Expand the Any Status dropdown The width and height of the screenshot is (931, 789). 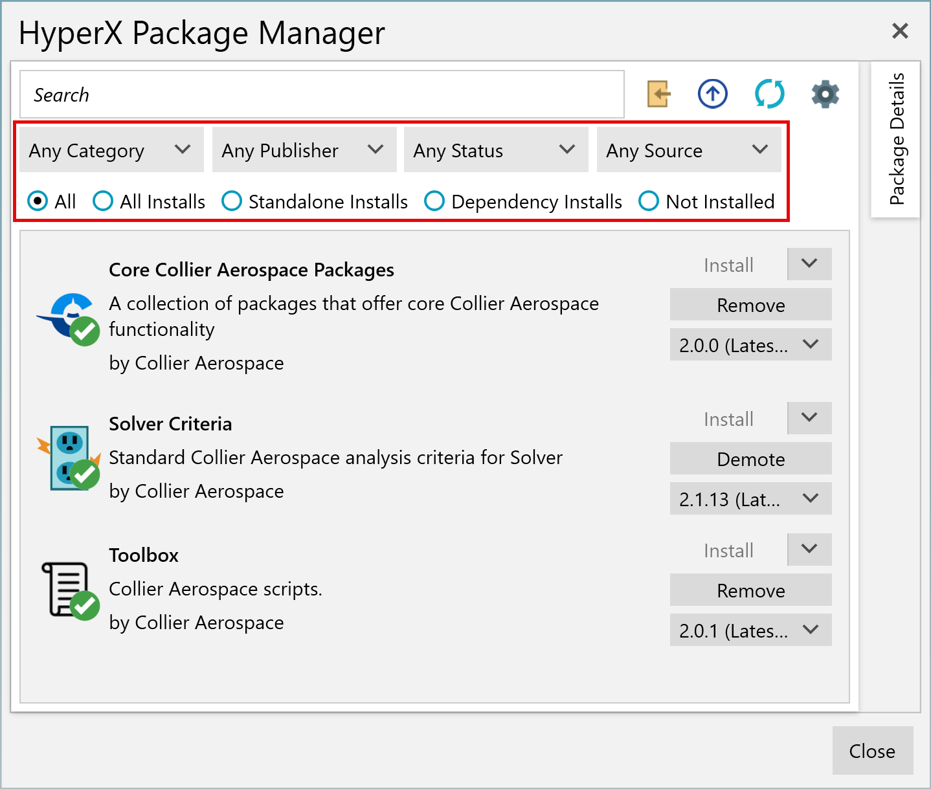496,150
